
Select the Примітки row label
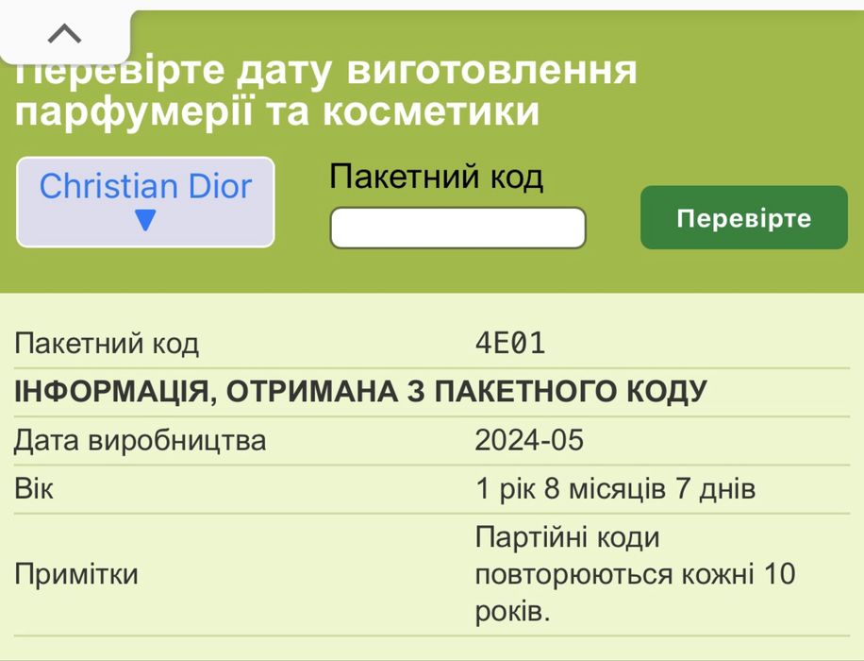tap(76, 574)
